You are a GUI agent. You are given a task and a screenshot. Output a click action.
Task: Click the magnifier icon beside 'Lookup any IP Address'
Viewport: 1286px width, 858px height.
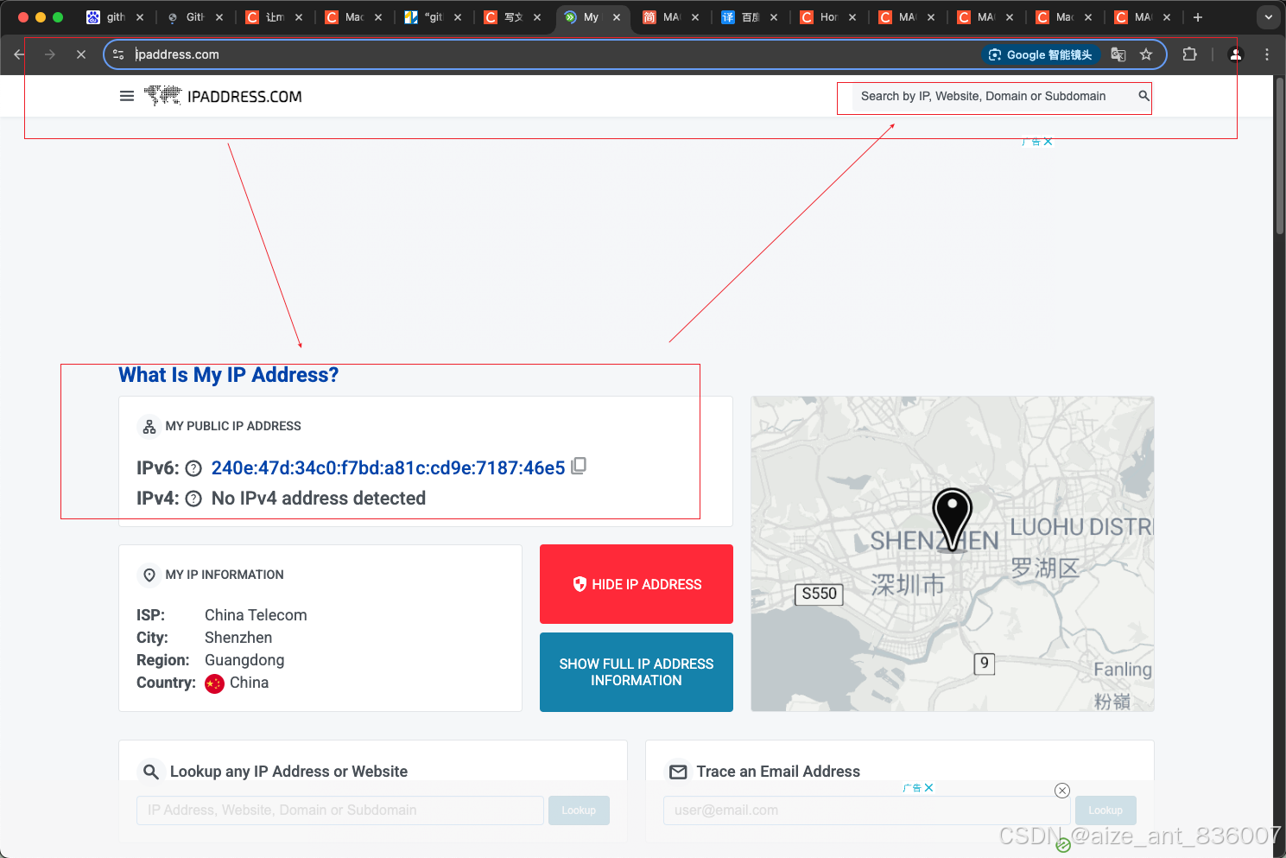pyautogui.click(x=151, y=772)
